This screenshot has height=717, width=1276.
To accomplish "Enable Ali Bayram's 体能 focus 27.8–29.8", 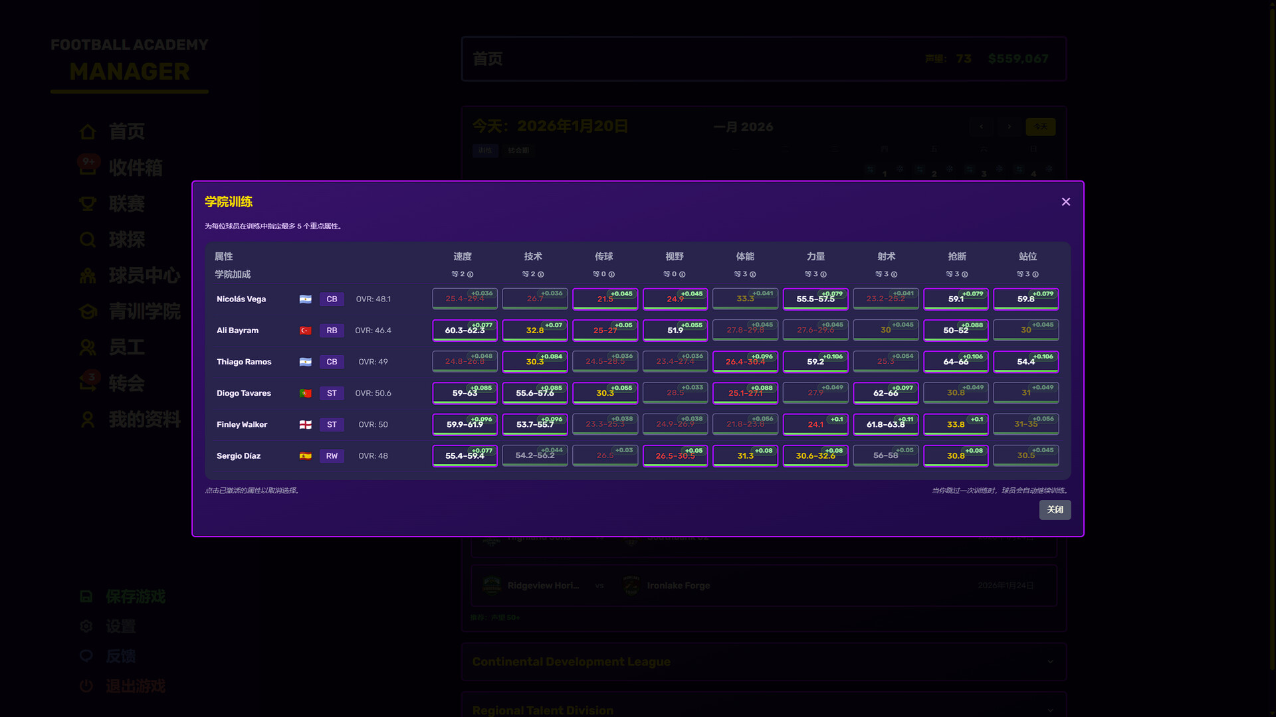I will click(x=745, y=330).
